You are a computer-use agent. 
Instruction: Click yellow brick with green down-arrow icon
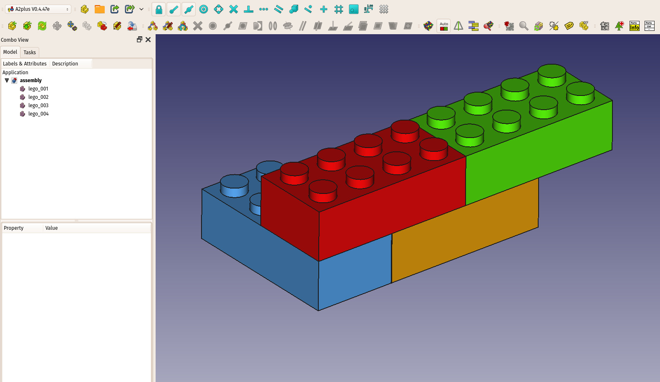pyautogui.click(x=27, y=26)
